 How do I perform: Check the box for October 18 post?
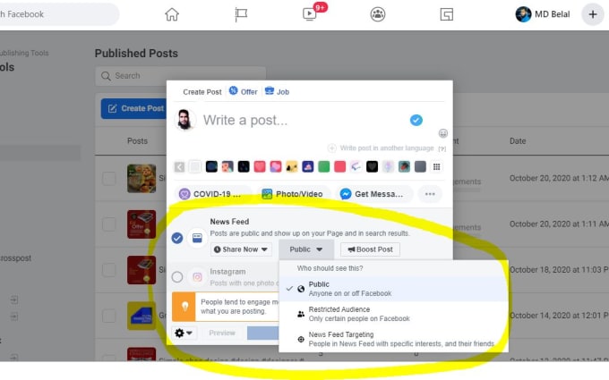108,270
